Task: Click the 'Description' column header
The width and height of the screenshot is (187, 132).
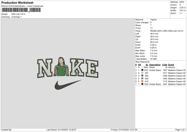Action: click(x=155, y=65)
